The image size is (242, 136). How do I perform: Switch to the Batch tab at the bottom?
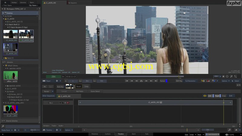[x=134, y=134]
